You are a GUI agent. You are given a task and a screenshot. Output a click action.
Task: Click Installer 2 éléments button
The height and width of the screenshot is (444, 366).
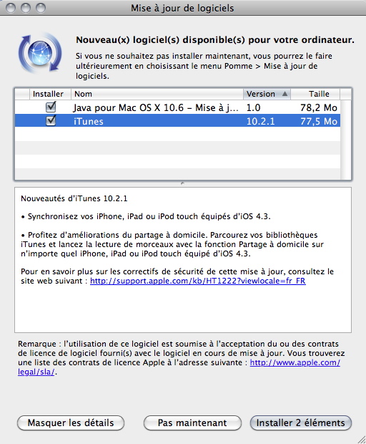(301, 423)
